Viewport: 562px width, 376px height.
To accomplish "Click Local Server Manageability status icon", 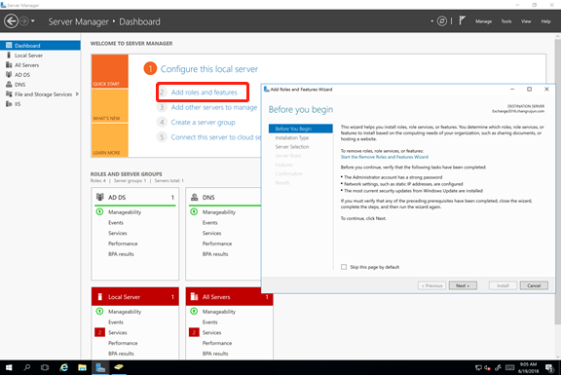I will (99, 311).
